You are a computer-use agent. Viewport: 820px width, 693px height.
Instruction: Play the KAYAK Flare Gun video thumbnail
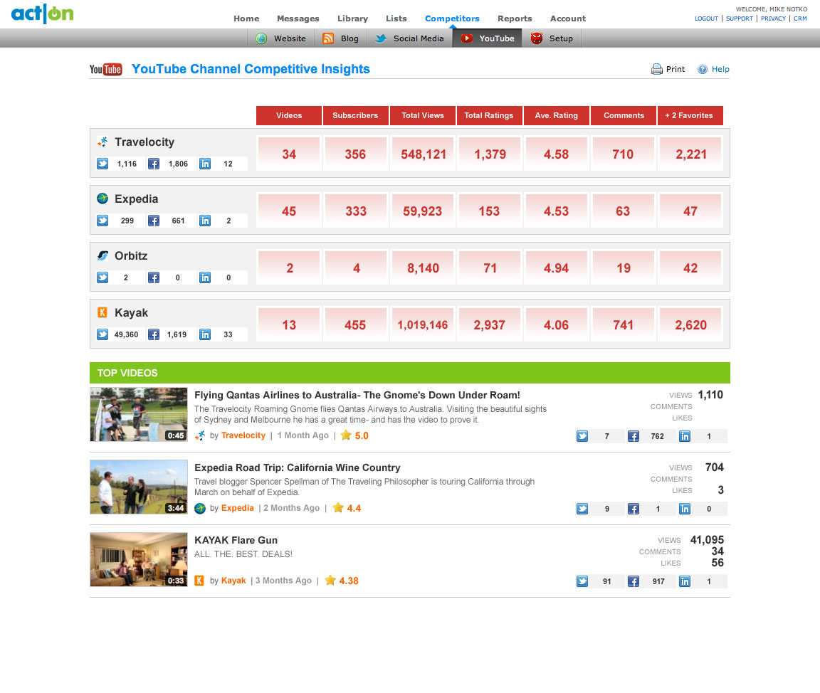click(139, 560)
